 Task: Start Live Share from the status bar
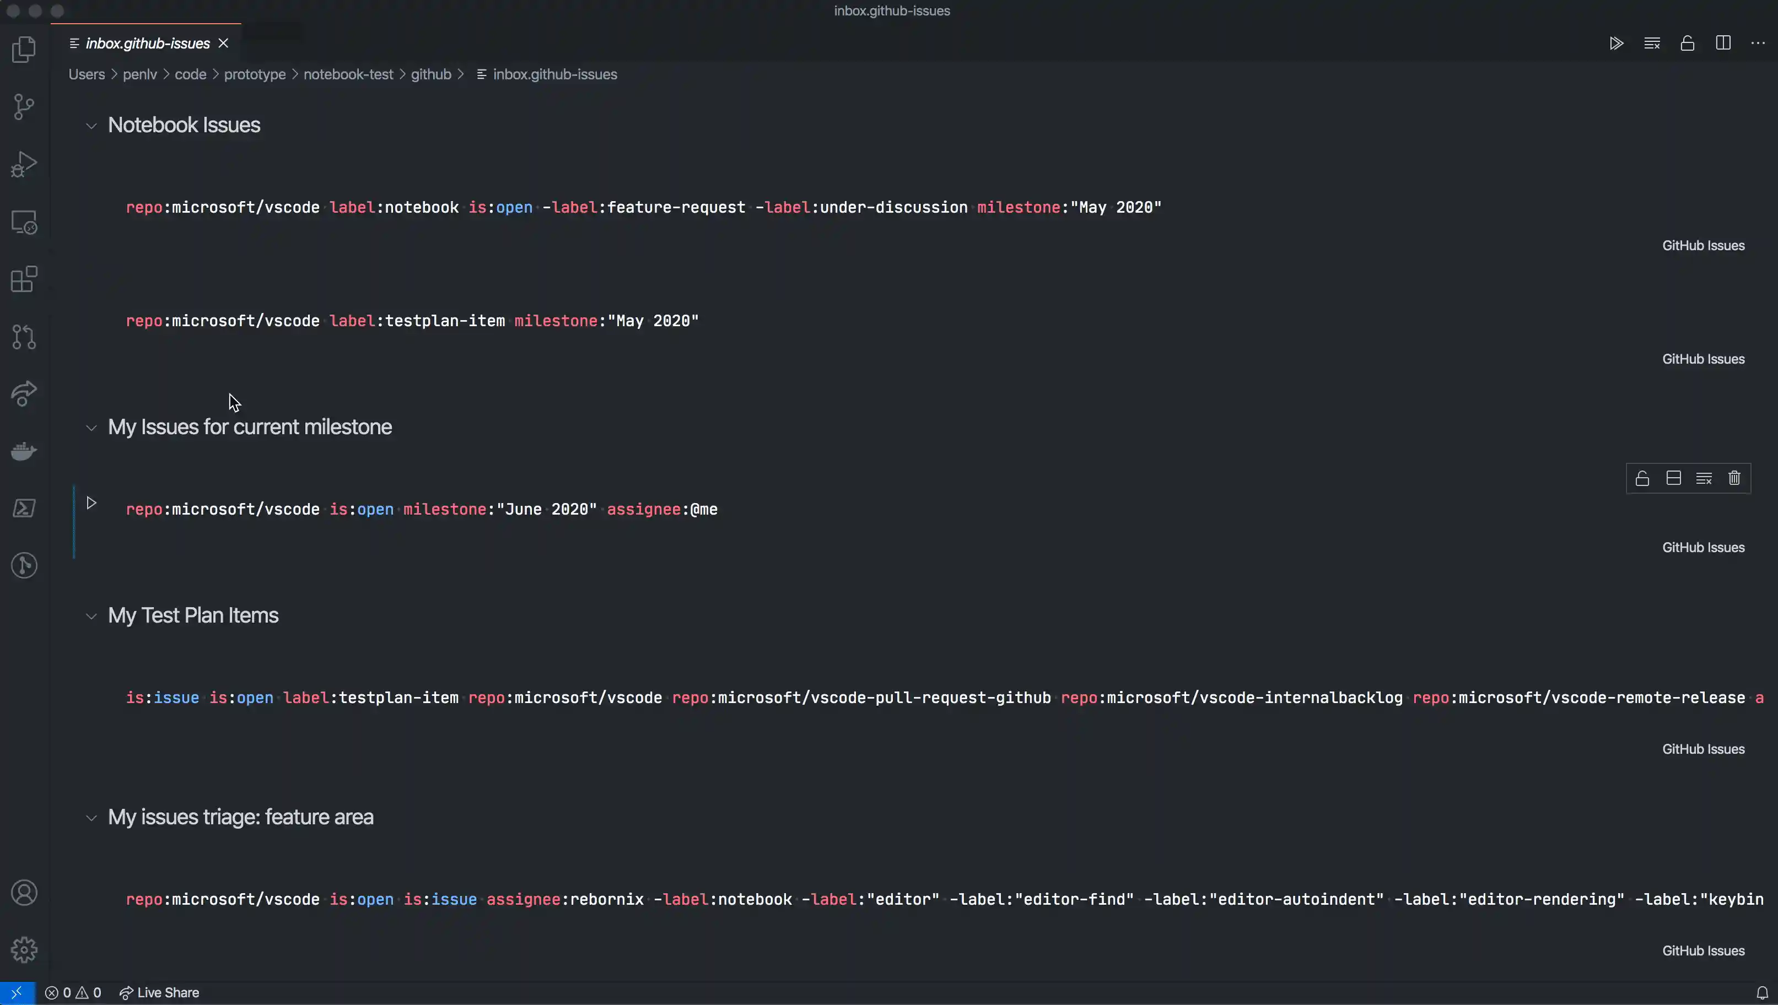tap(159, 992)
